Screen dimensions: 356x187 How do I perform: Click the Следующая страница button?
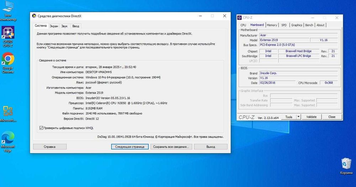pos(130,147)
